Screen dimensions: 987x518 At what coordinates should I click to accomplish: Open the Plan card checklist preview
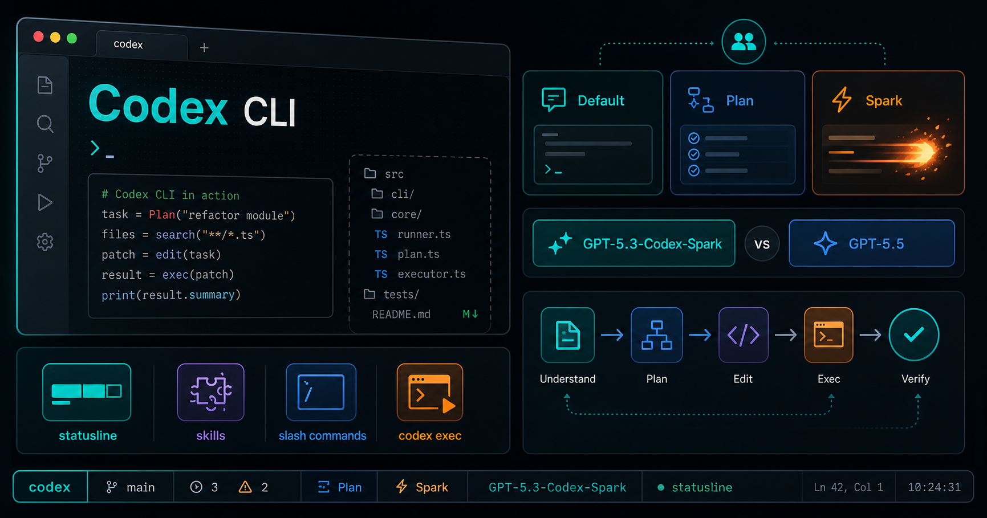[x=737, y=154]
